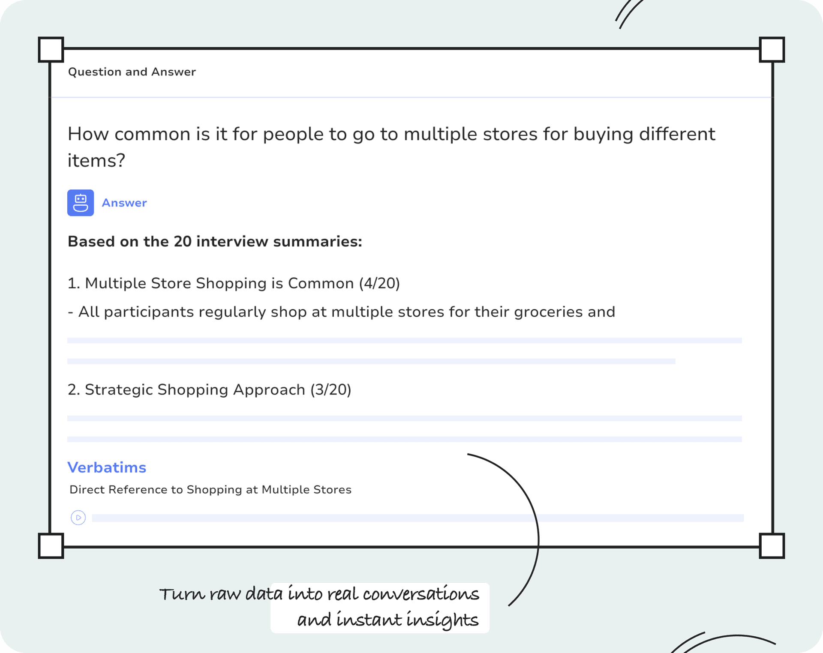Click the bottom-left corner resize handle

pos(51,545)
